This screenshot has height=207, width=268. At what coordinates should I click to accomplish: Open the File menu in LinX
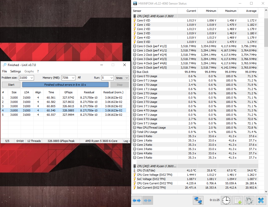click(5, 71)
